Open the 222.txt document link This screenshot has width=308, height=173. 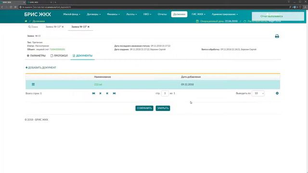coord(98,85)
